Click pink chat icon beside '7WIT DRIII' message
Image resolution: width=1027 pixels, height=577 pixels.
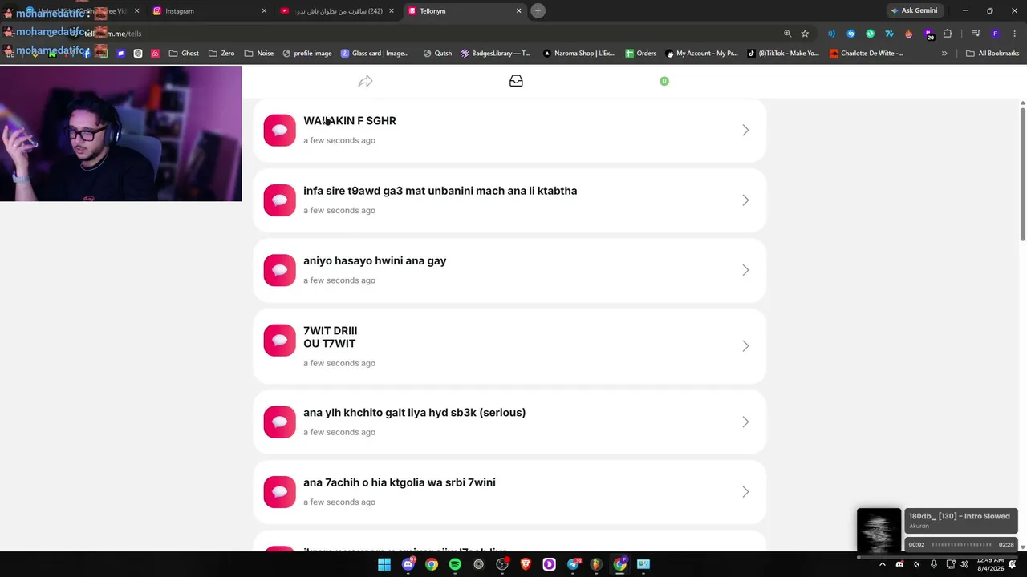pos(280,340)
